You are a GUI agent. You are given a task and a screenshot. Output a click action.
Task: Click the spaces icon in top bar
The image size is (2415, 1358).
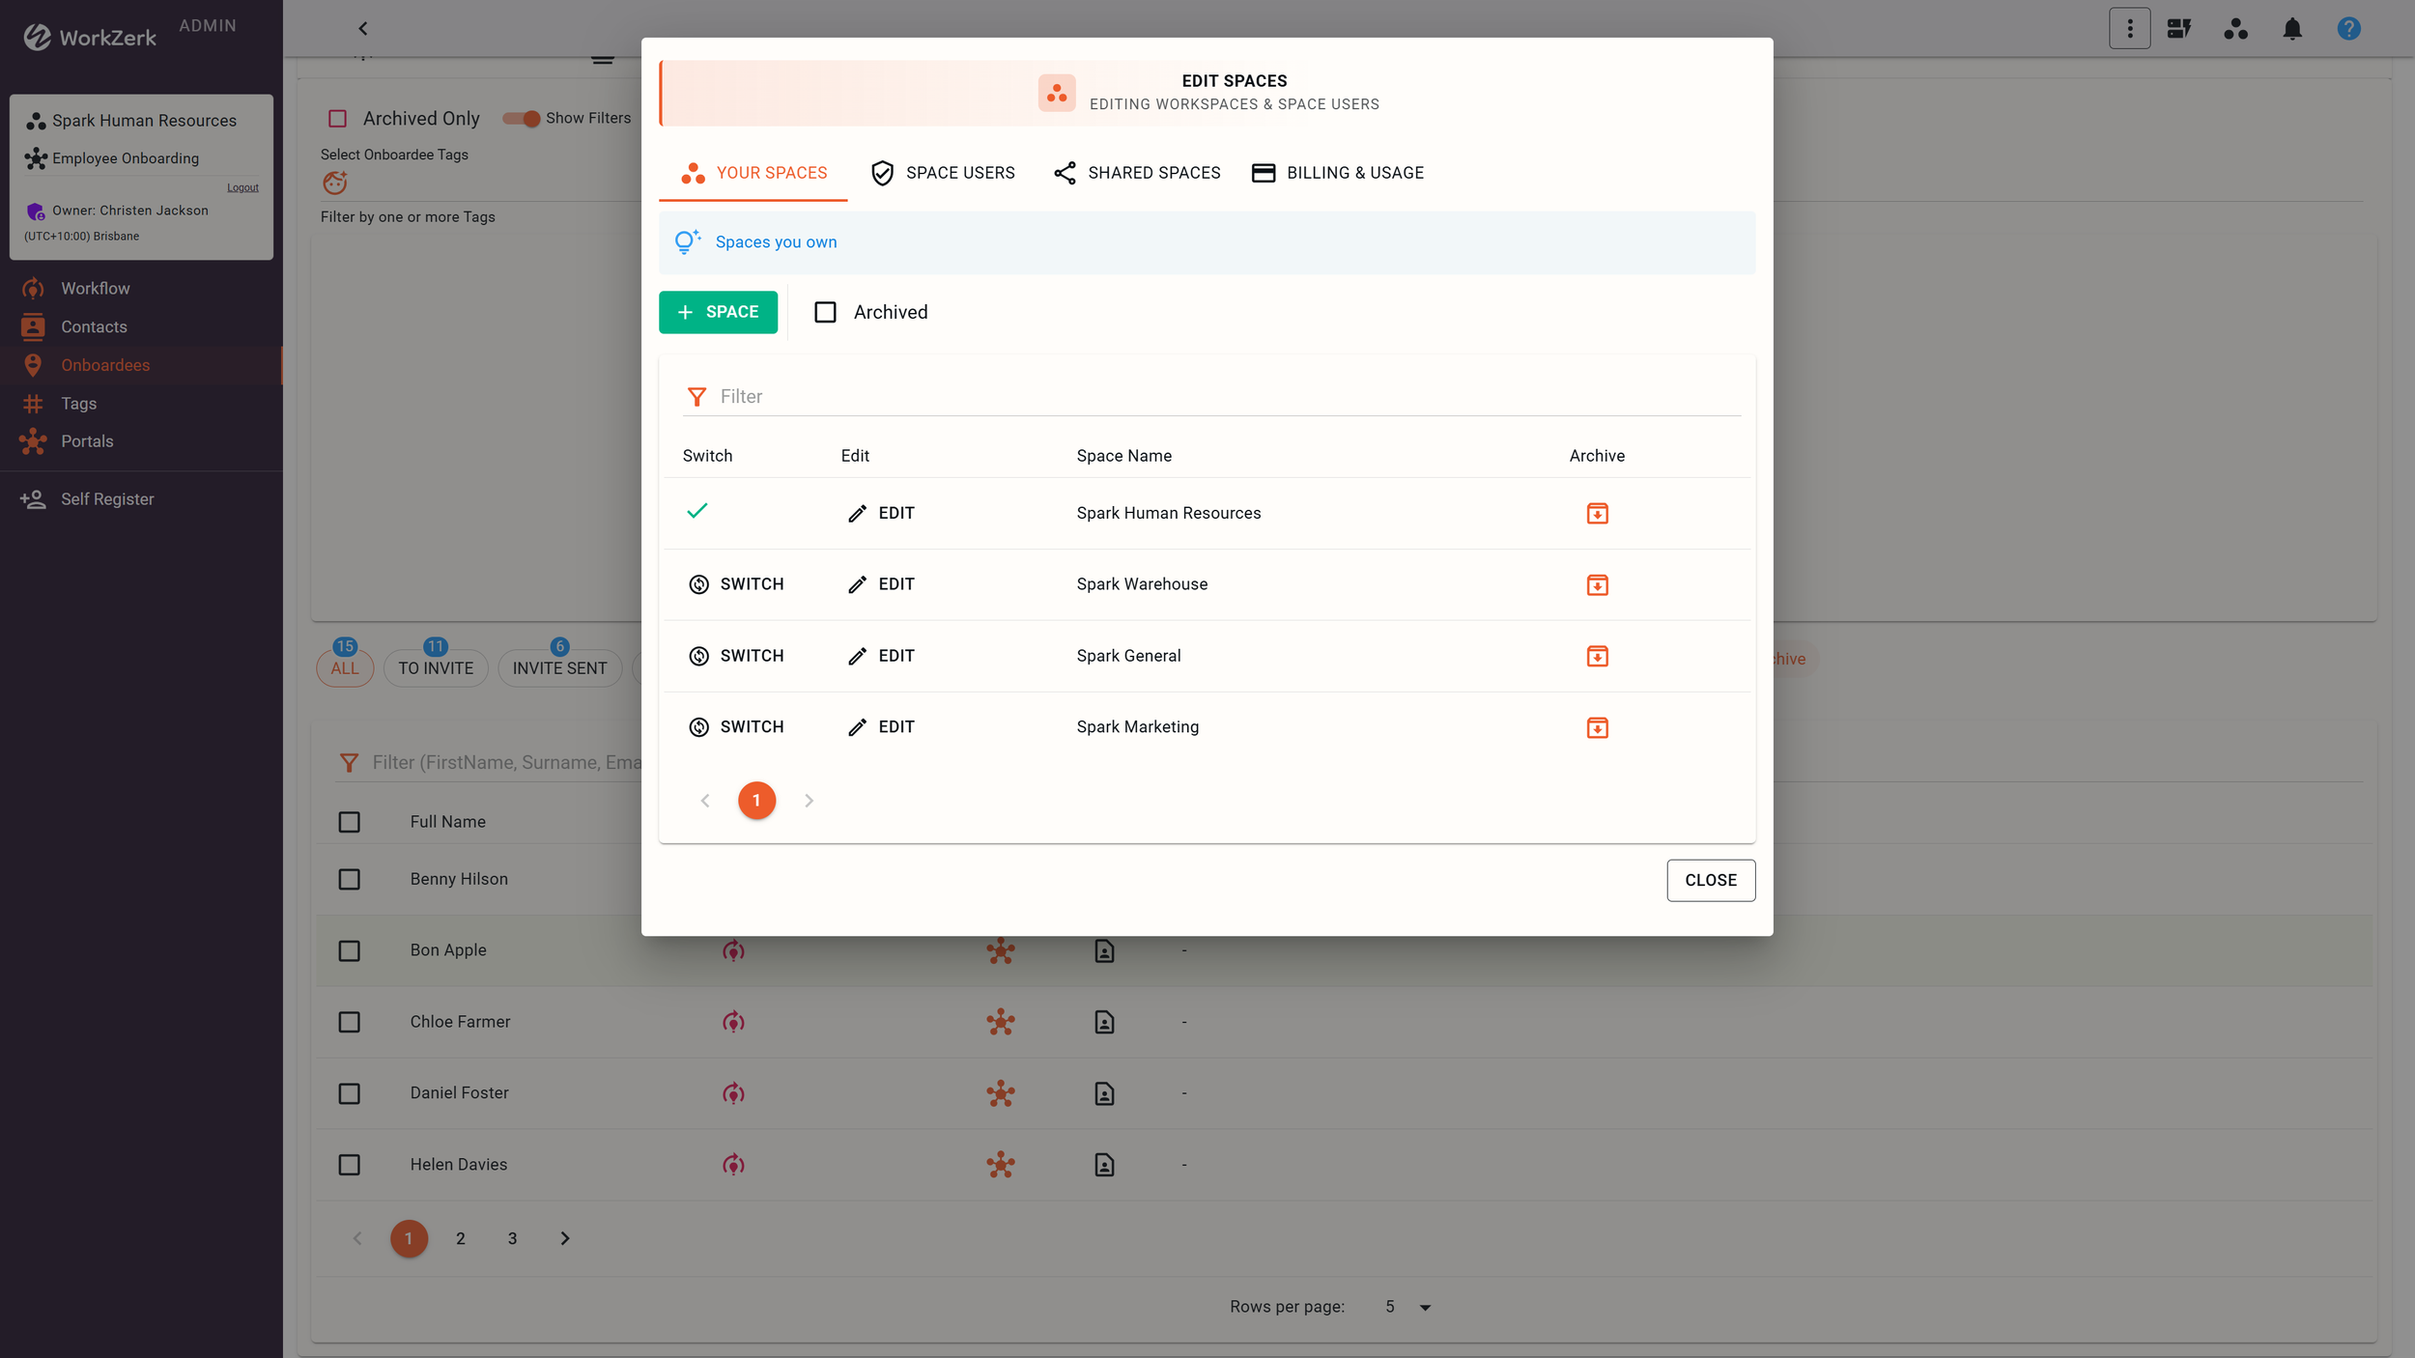(x=2235, y=29)
